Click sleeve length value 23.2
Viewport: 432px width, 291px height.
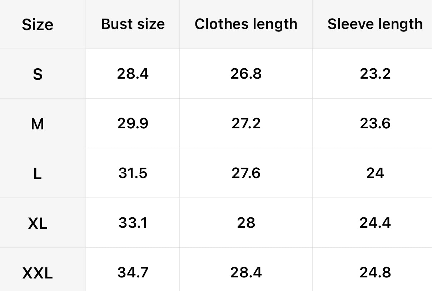tap(375, 74)
